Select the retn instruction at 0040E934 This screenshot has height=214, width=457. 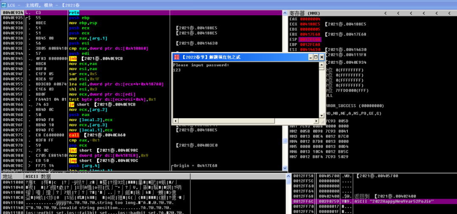coord(74,13)
